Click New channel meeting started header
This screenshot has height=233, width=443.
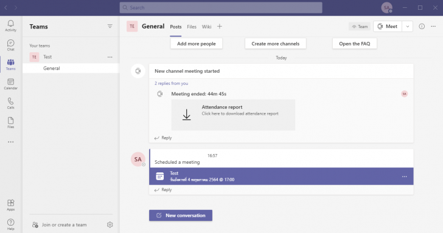point(187,71)
